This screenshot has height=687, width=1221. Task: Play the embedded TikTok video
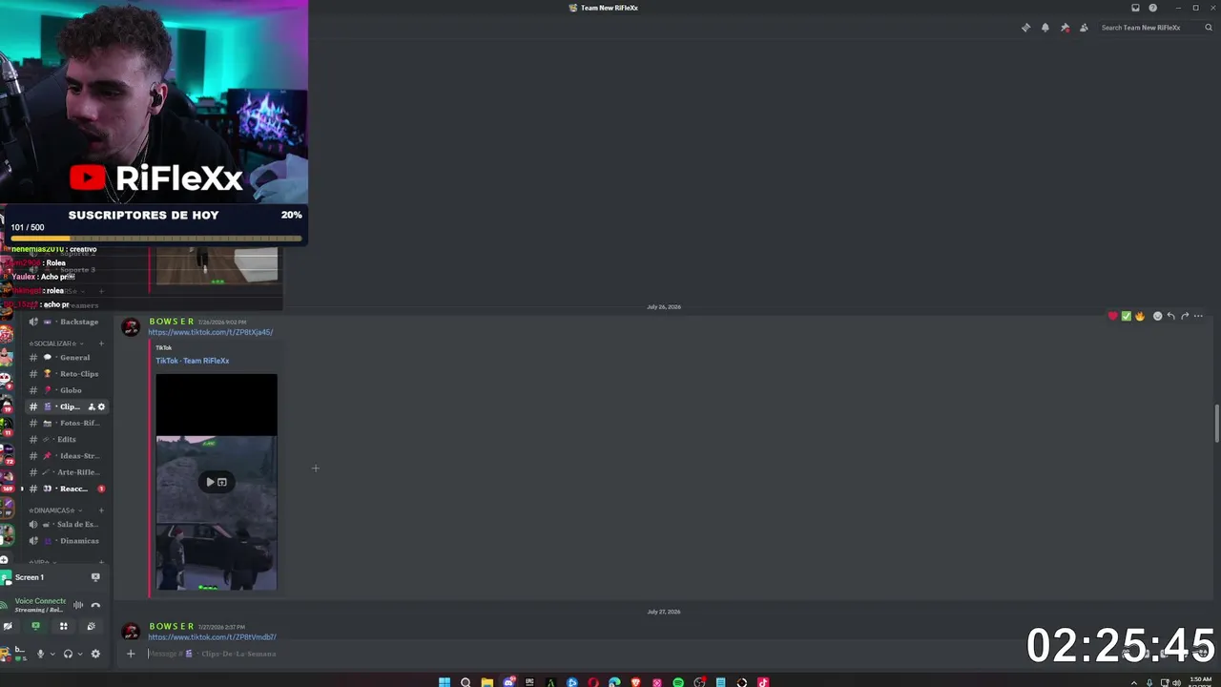(x=211, y=482)
